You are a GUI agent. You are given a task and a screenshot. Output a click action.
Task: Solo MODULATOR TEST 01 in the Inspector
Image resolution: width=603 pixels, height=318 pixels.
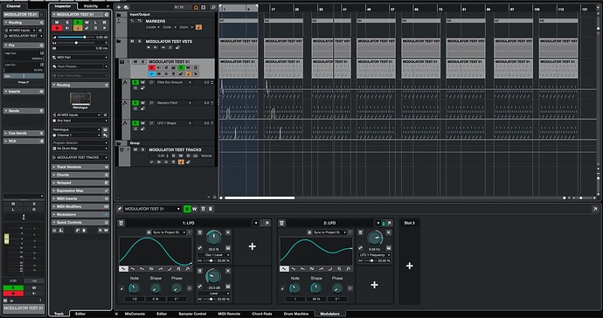pyautogui.click(x=67, y=23)
